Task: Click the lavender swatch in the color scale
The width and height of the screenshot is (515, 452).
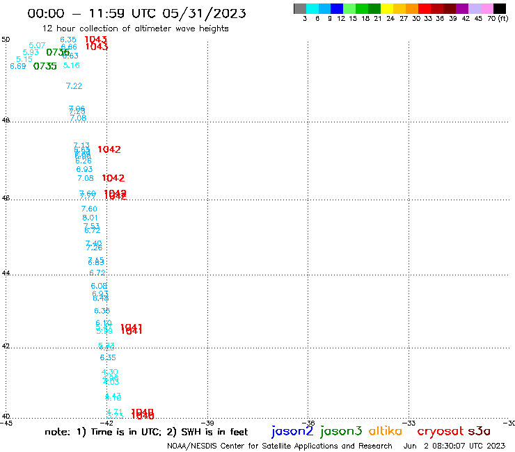Action: 475,8
